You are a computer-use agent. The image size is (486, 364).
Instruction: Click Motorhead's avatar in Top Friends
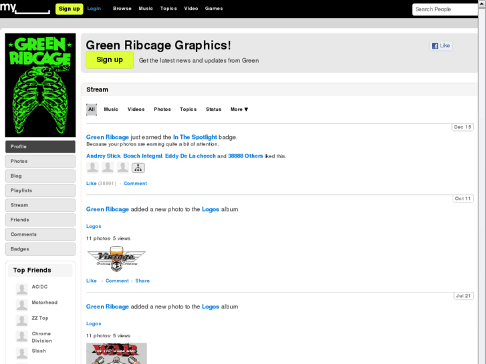pyautogui.click(x=22, y=305)
